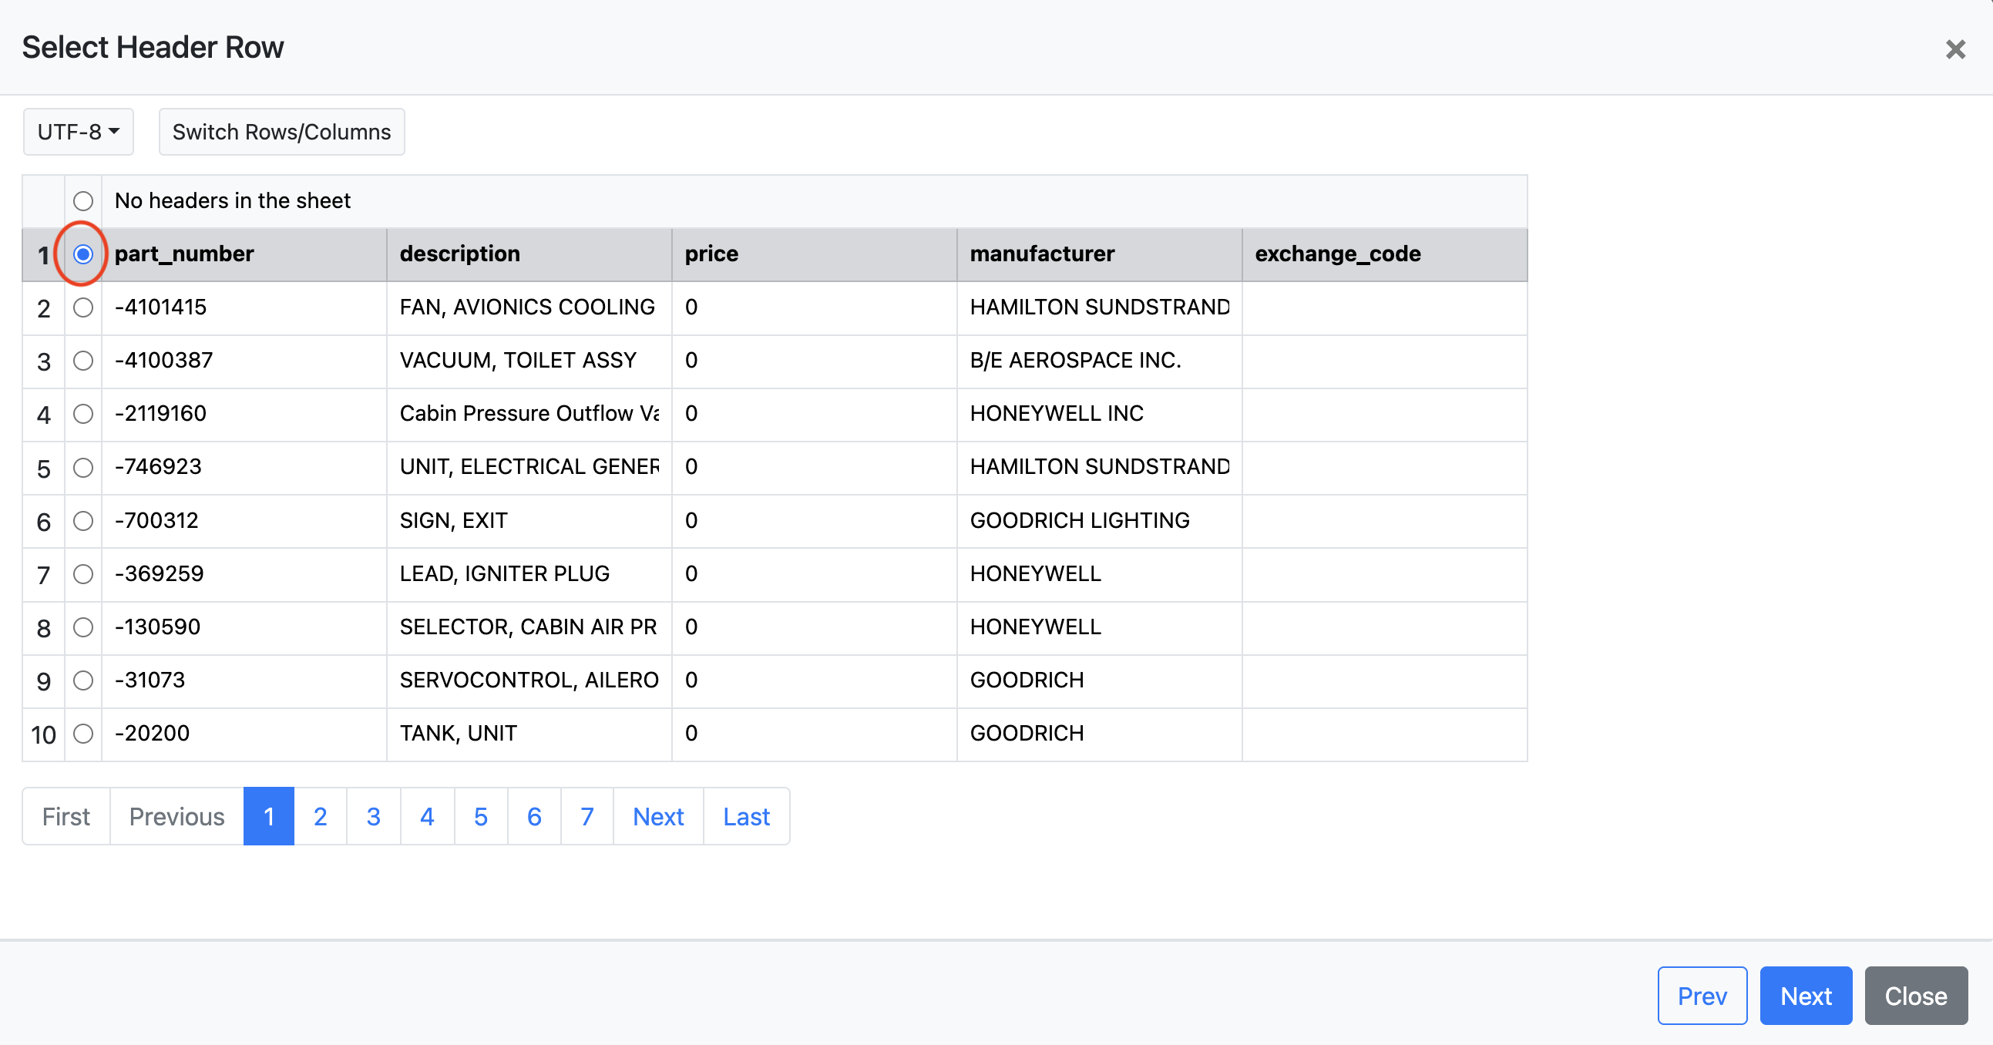Close dialog with X icon
The image size is (1993, 1045).
coord(1954,49)
